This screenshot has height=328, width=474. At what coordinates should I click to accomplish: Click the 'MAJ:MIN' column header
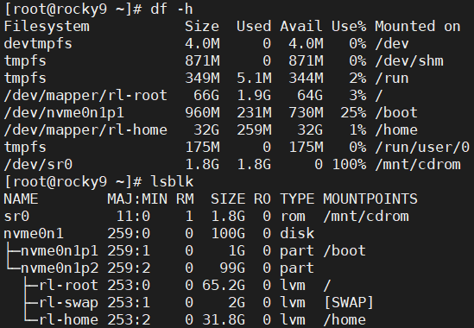(137, 199)
